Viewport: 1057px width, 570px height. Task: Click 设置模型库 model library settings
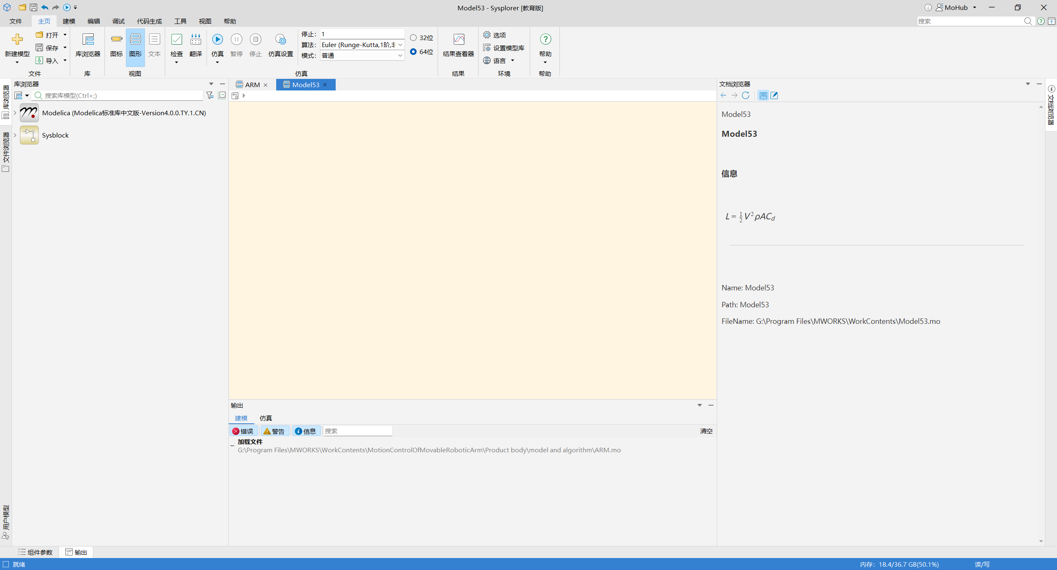click(x=504, y=48)
